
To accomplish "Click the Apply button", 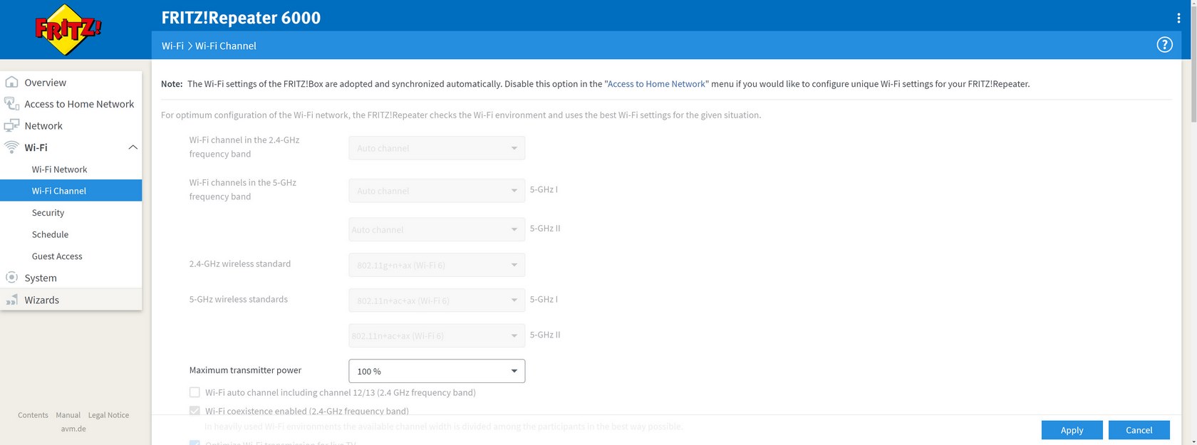I will coord(1072,430).
